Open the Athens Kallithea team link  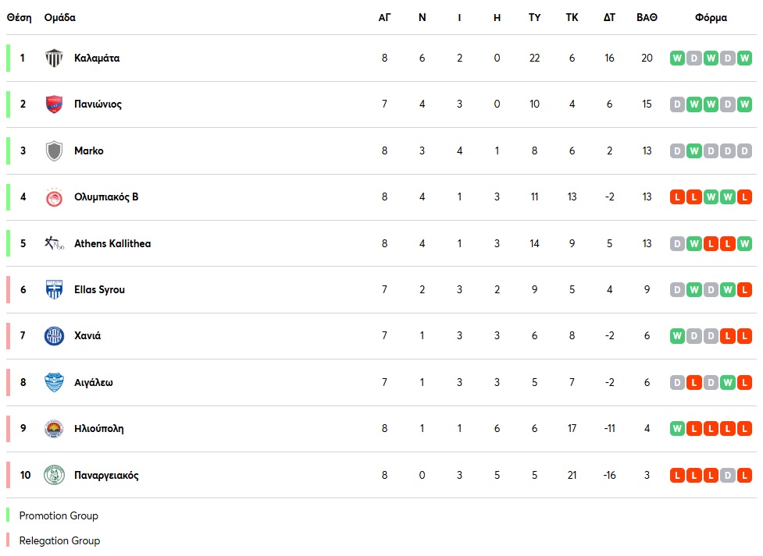(112, 243)
